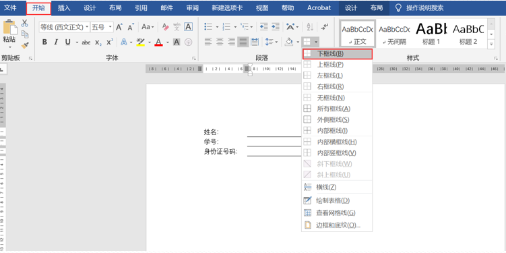Switch to the 审阅 tab
The width and height of the screenshot is (506, 253).
pos(192,7)
